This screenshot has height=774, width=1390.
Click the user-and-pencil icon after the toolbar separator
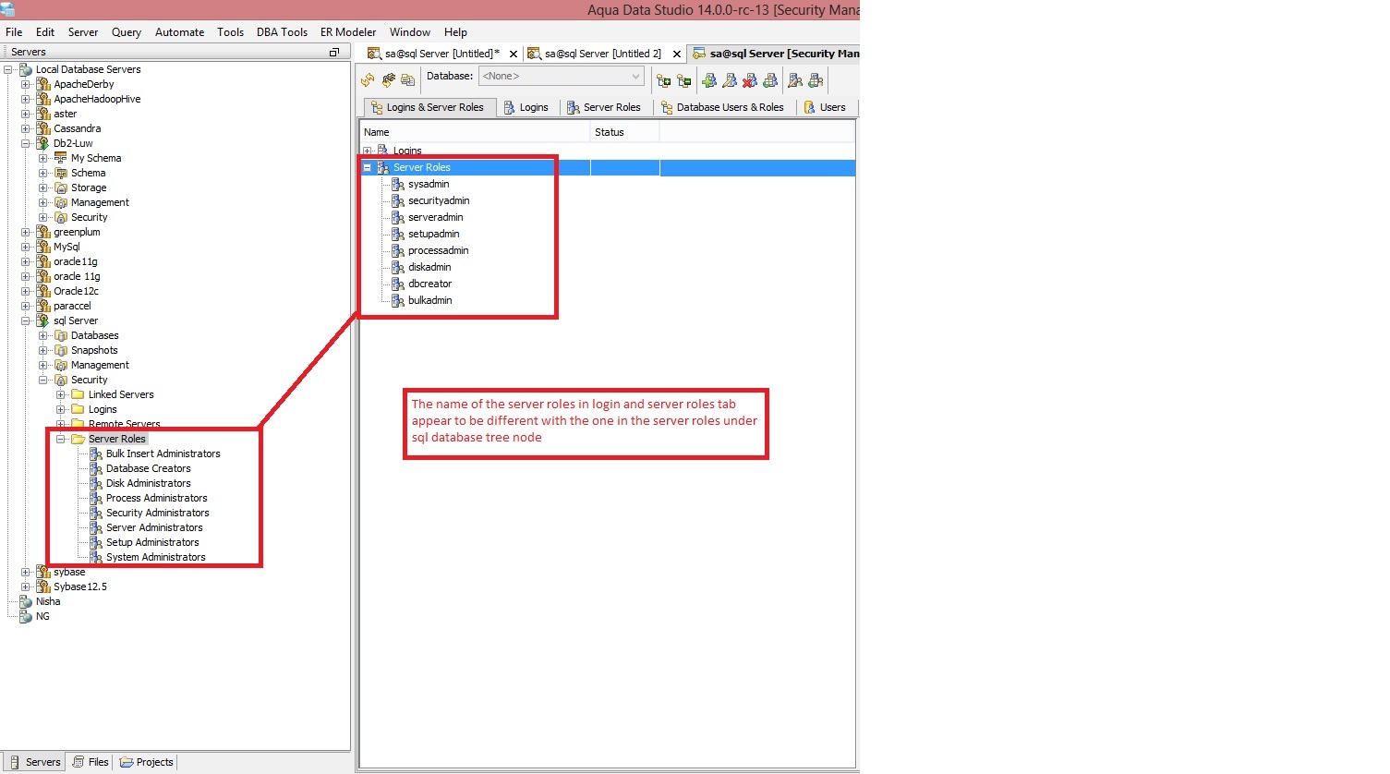click(795, 80)
